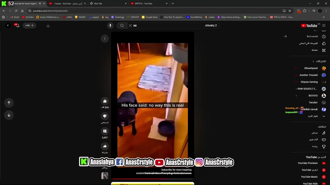Screen dimensions: 330x185
Task: Open the browser home page icon
Action: coord(22,11)
